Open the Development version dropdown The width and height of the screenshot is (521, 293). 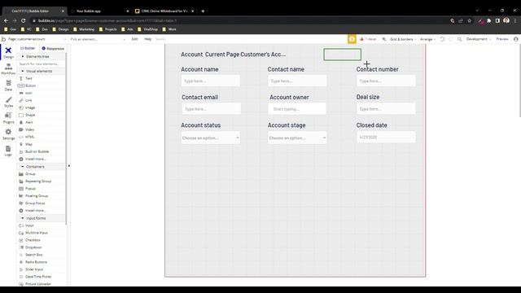click(479, 39)
